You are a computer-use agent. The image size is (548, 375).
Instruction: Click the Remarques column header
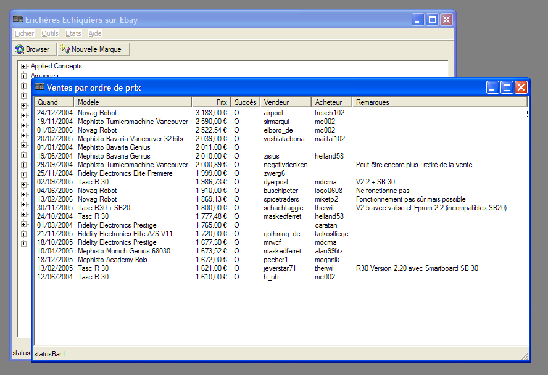[x=439, y=102]
